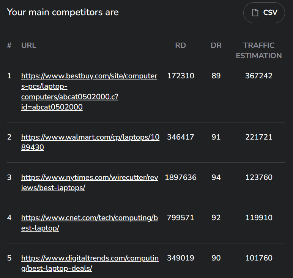The height and width of the screenshot is (278, 293).
Task: Click the Traffic Estimation column header
Action: 259,51
